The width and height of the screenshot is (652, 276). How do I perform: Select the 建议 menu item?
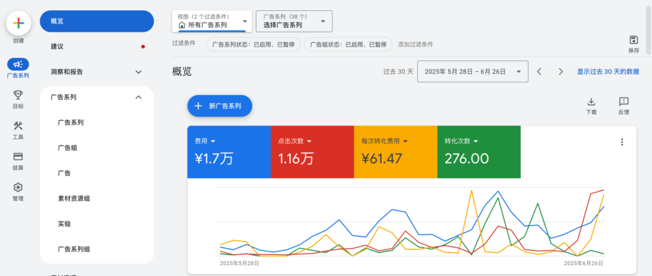click(x=97, y=46)
